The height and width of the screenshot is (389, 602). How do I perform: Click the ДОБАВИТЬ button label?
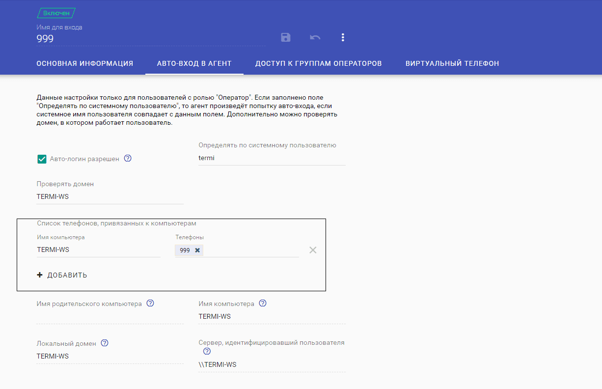67,275
